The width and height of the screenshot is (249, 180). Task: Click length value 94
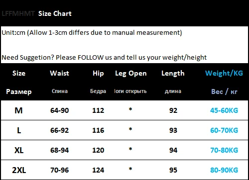[x=173, y=150]
